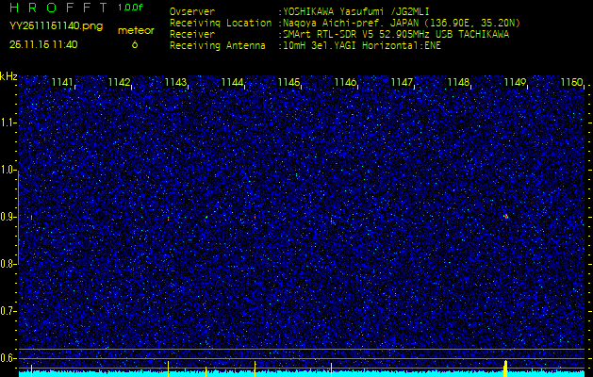Click the 1141 time marker

[x=63, y=83]
